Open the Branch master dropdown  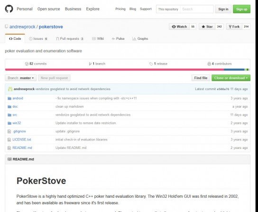[21, 78]
